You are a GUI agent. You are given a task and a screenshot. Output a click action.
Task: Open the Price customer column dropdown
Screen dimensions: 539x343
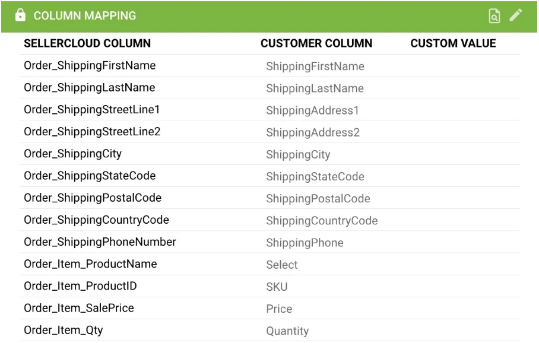tap(279, 309)
